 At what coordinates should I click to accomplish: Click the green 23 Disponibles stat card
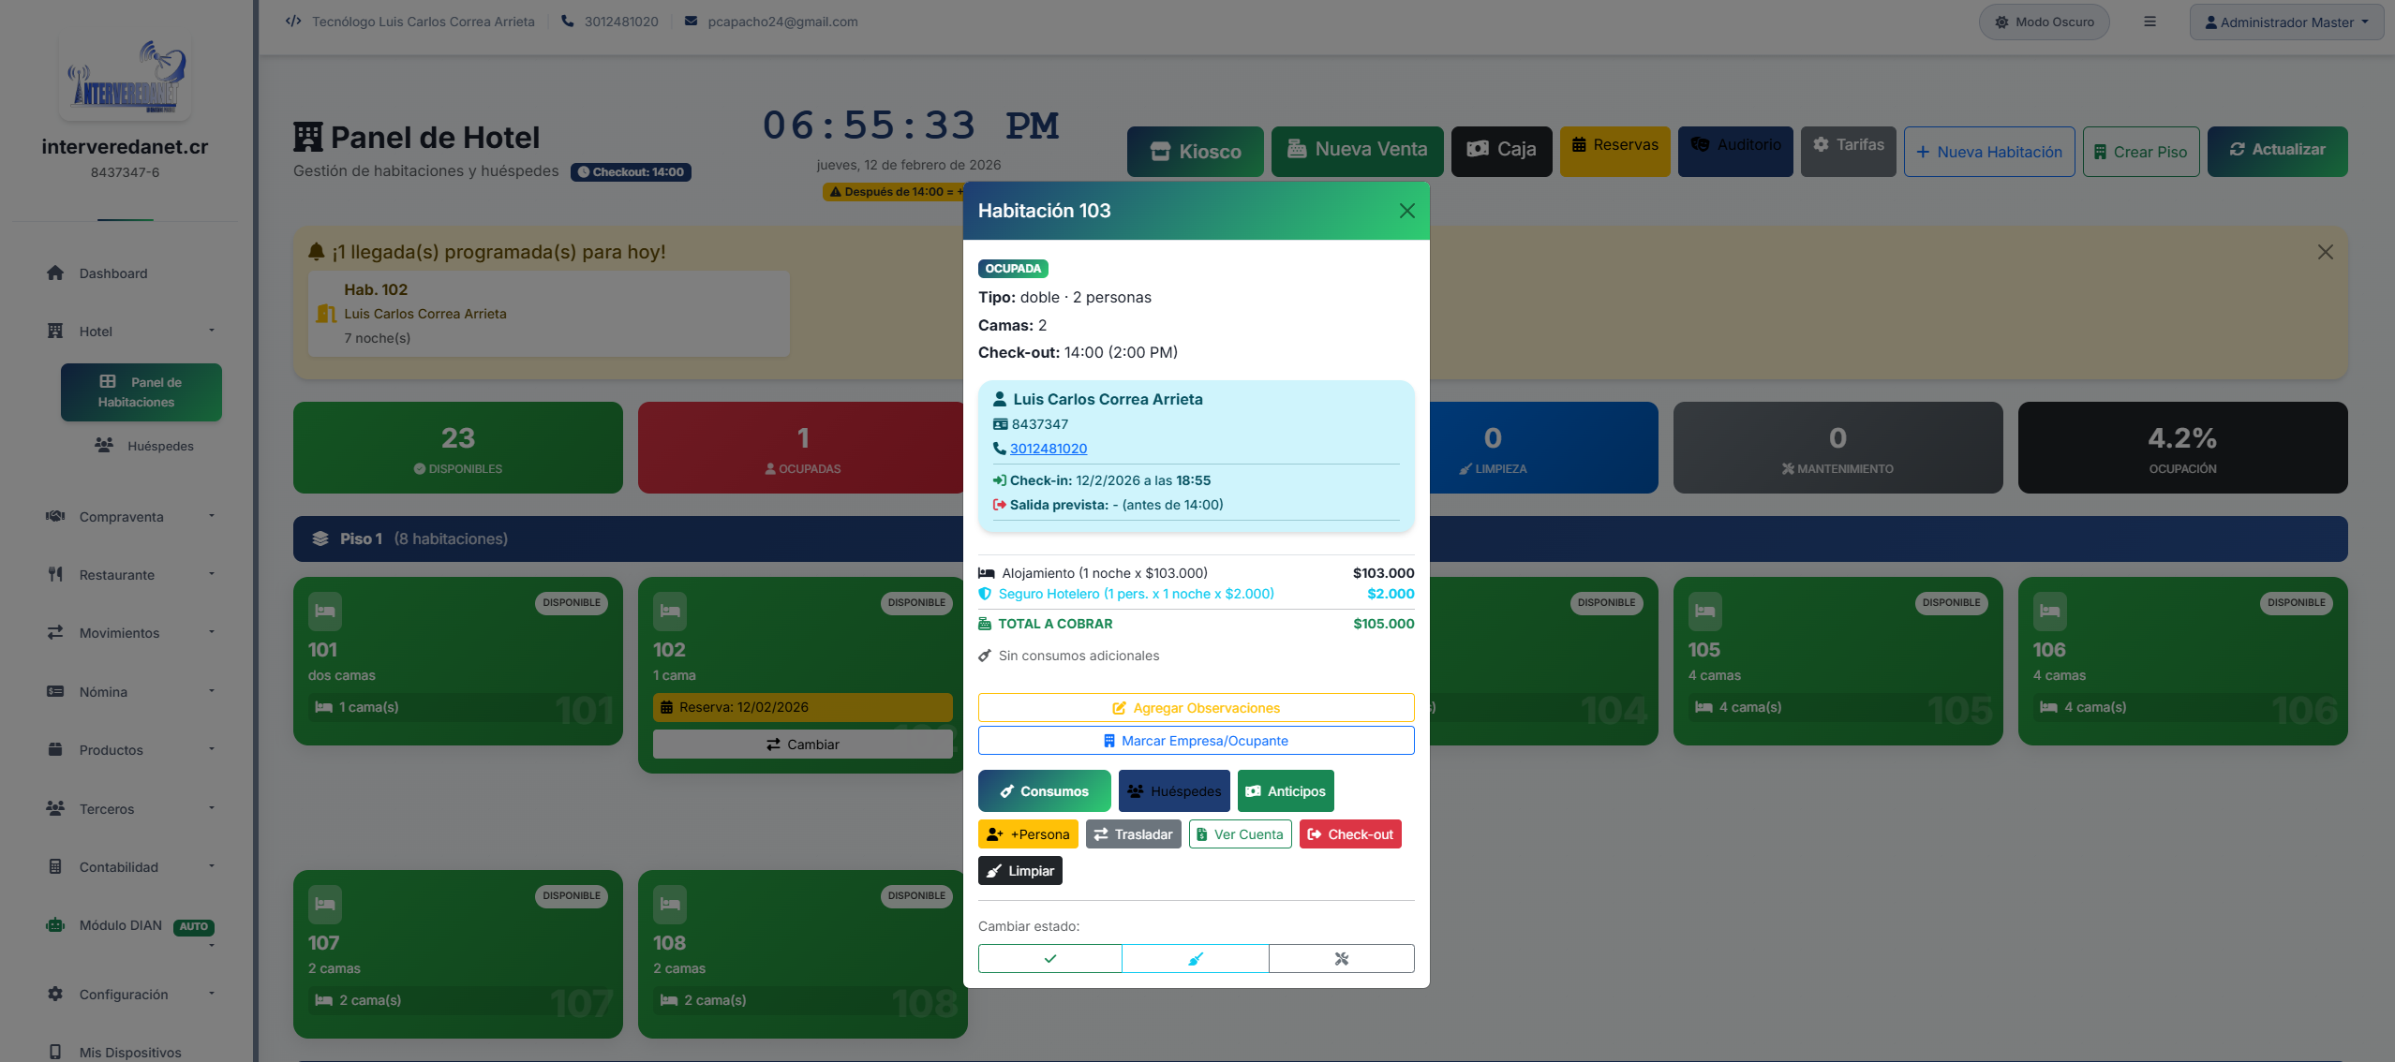[457, 448]
